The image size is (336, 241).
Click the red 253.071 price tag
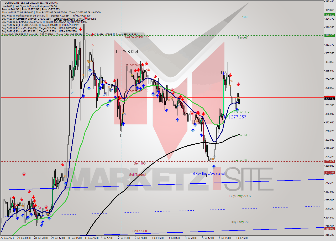330,161
